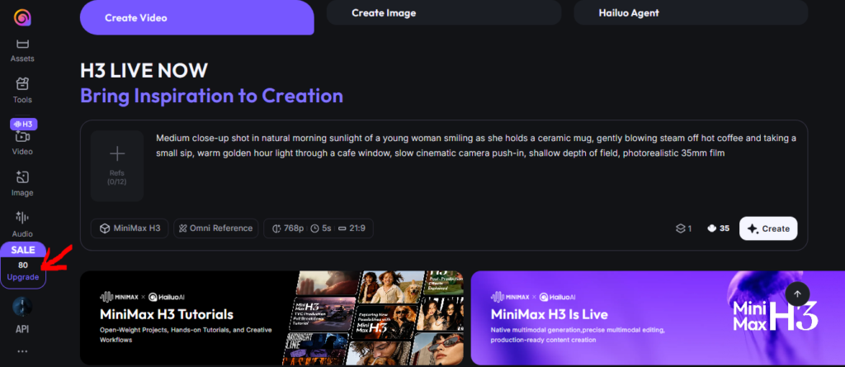Click the 35 credits cost indicator
This screenshot has height=367, width=845.
[719, 228]
